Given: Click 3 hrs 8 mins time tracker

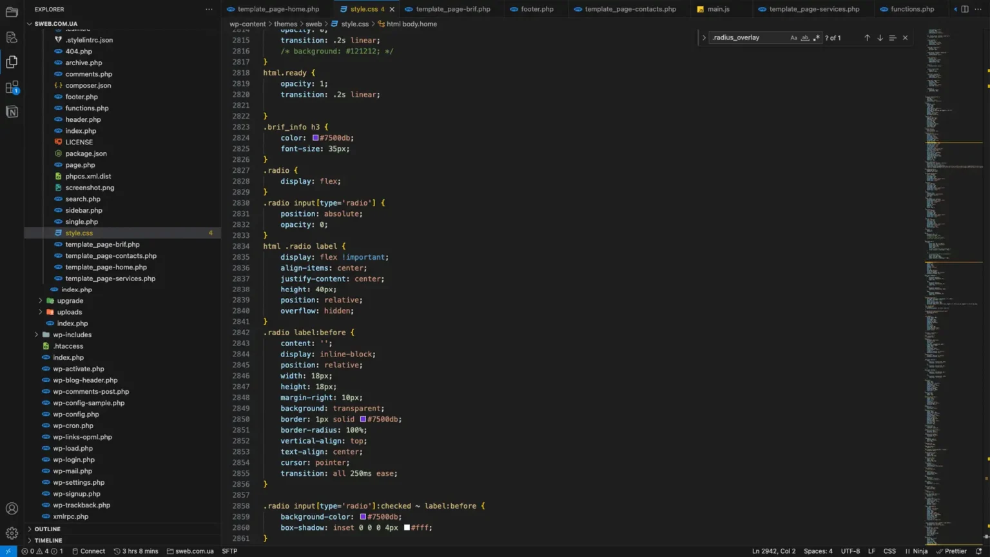Looking at the screenshot, I should click(136, 551).
